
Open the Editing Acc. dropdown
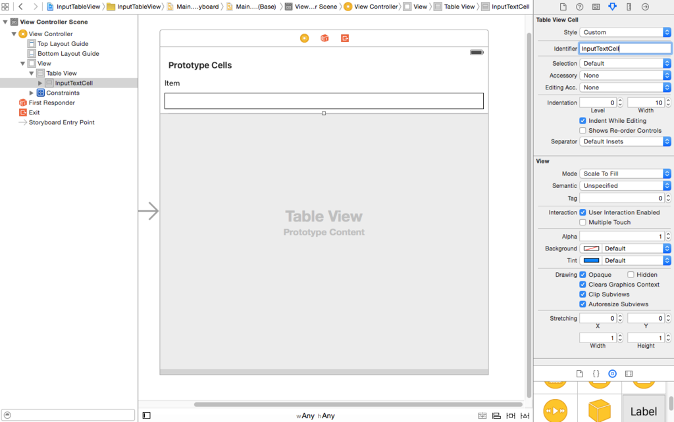point(625,87)
